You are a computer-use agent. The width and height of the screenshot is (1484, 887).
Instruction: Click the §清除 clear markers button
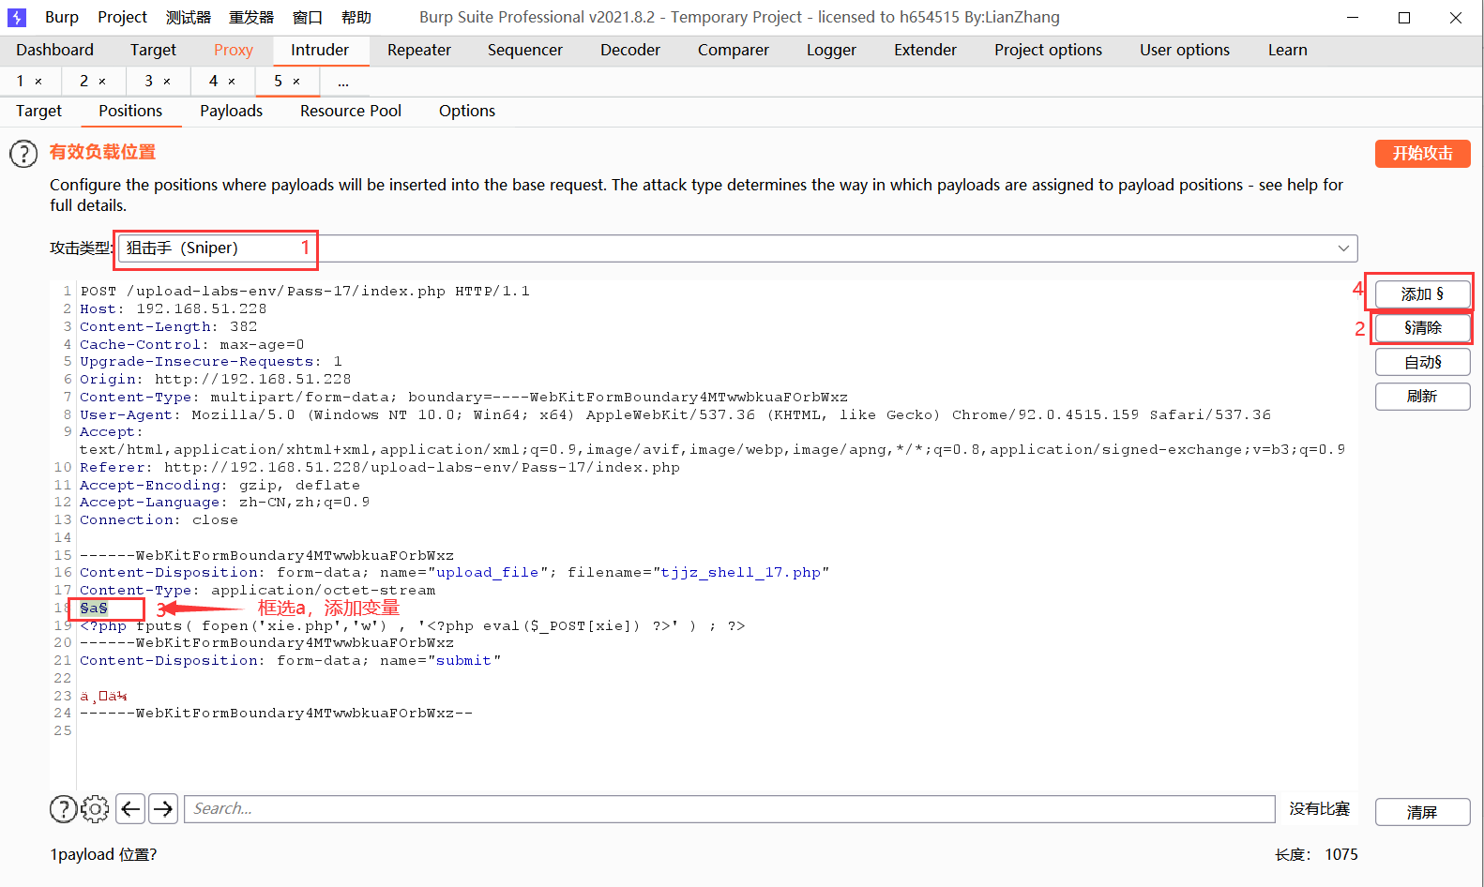[1422, 328]
